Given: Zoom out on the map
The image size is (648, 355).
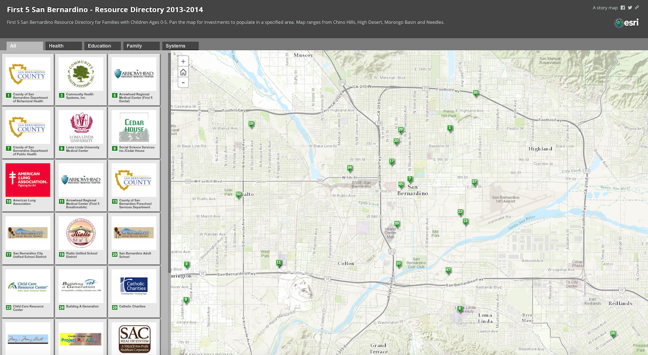Looking at the screenshot, I should pyautogui.click(x=183, y=82).
